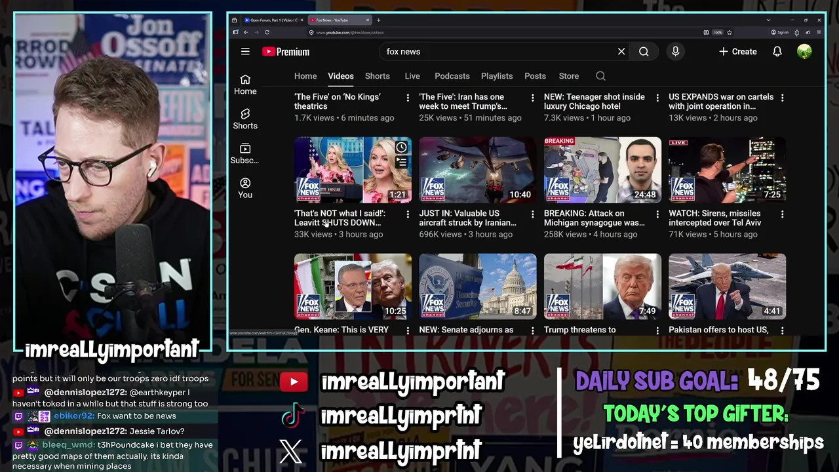
Task: Switch to the channel Shorts tab
Action: [378, 76]
